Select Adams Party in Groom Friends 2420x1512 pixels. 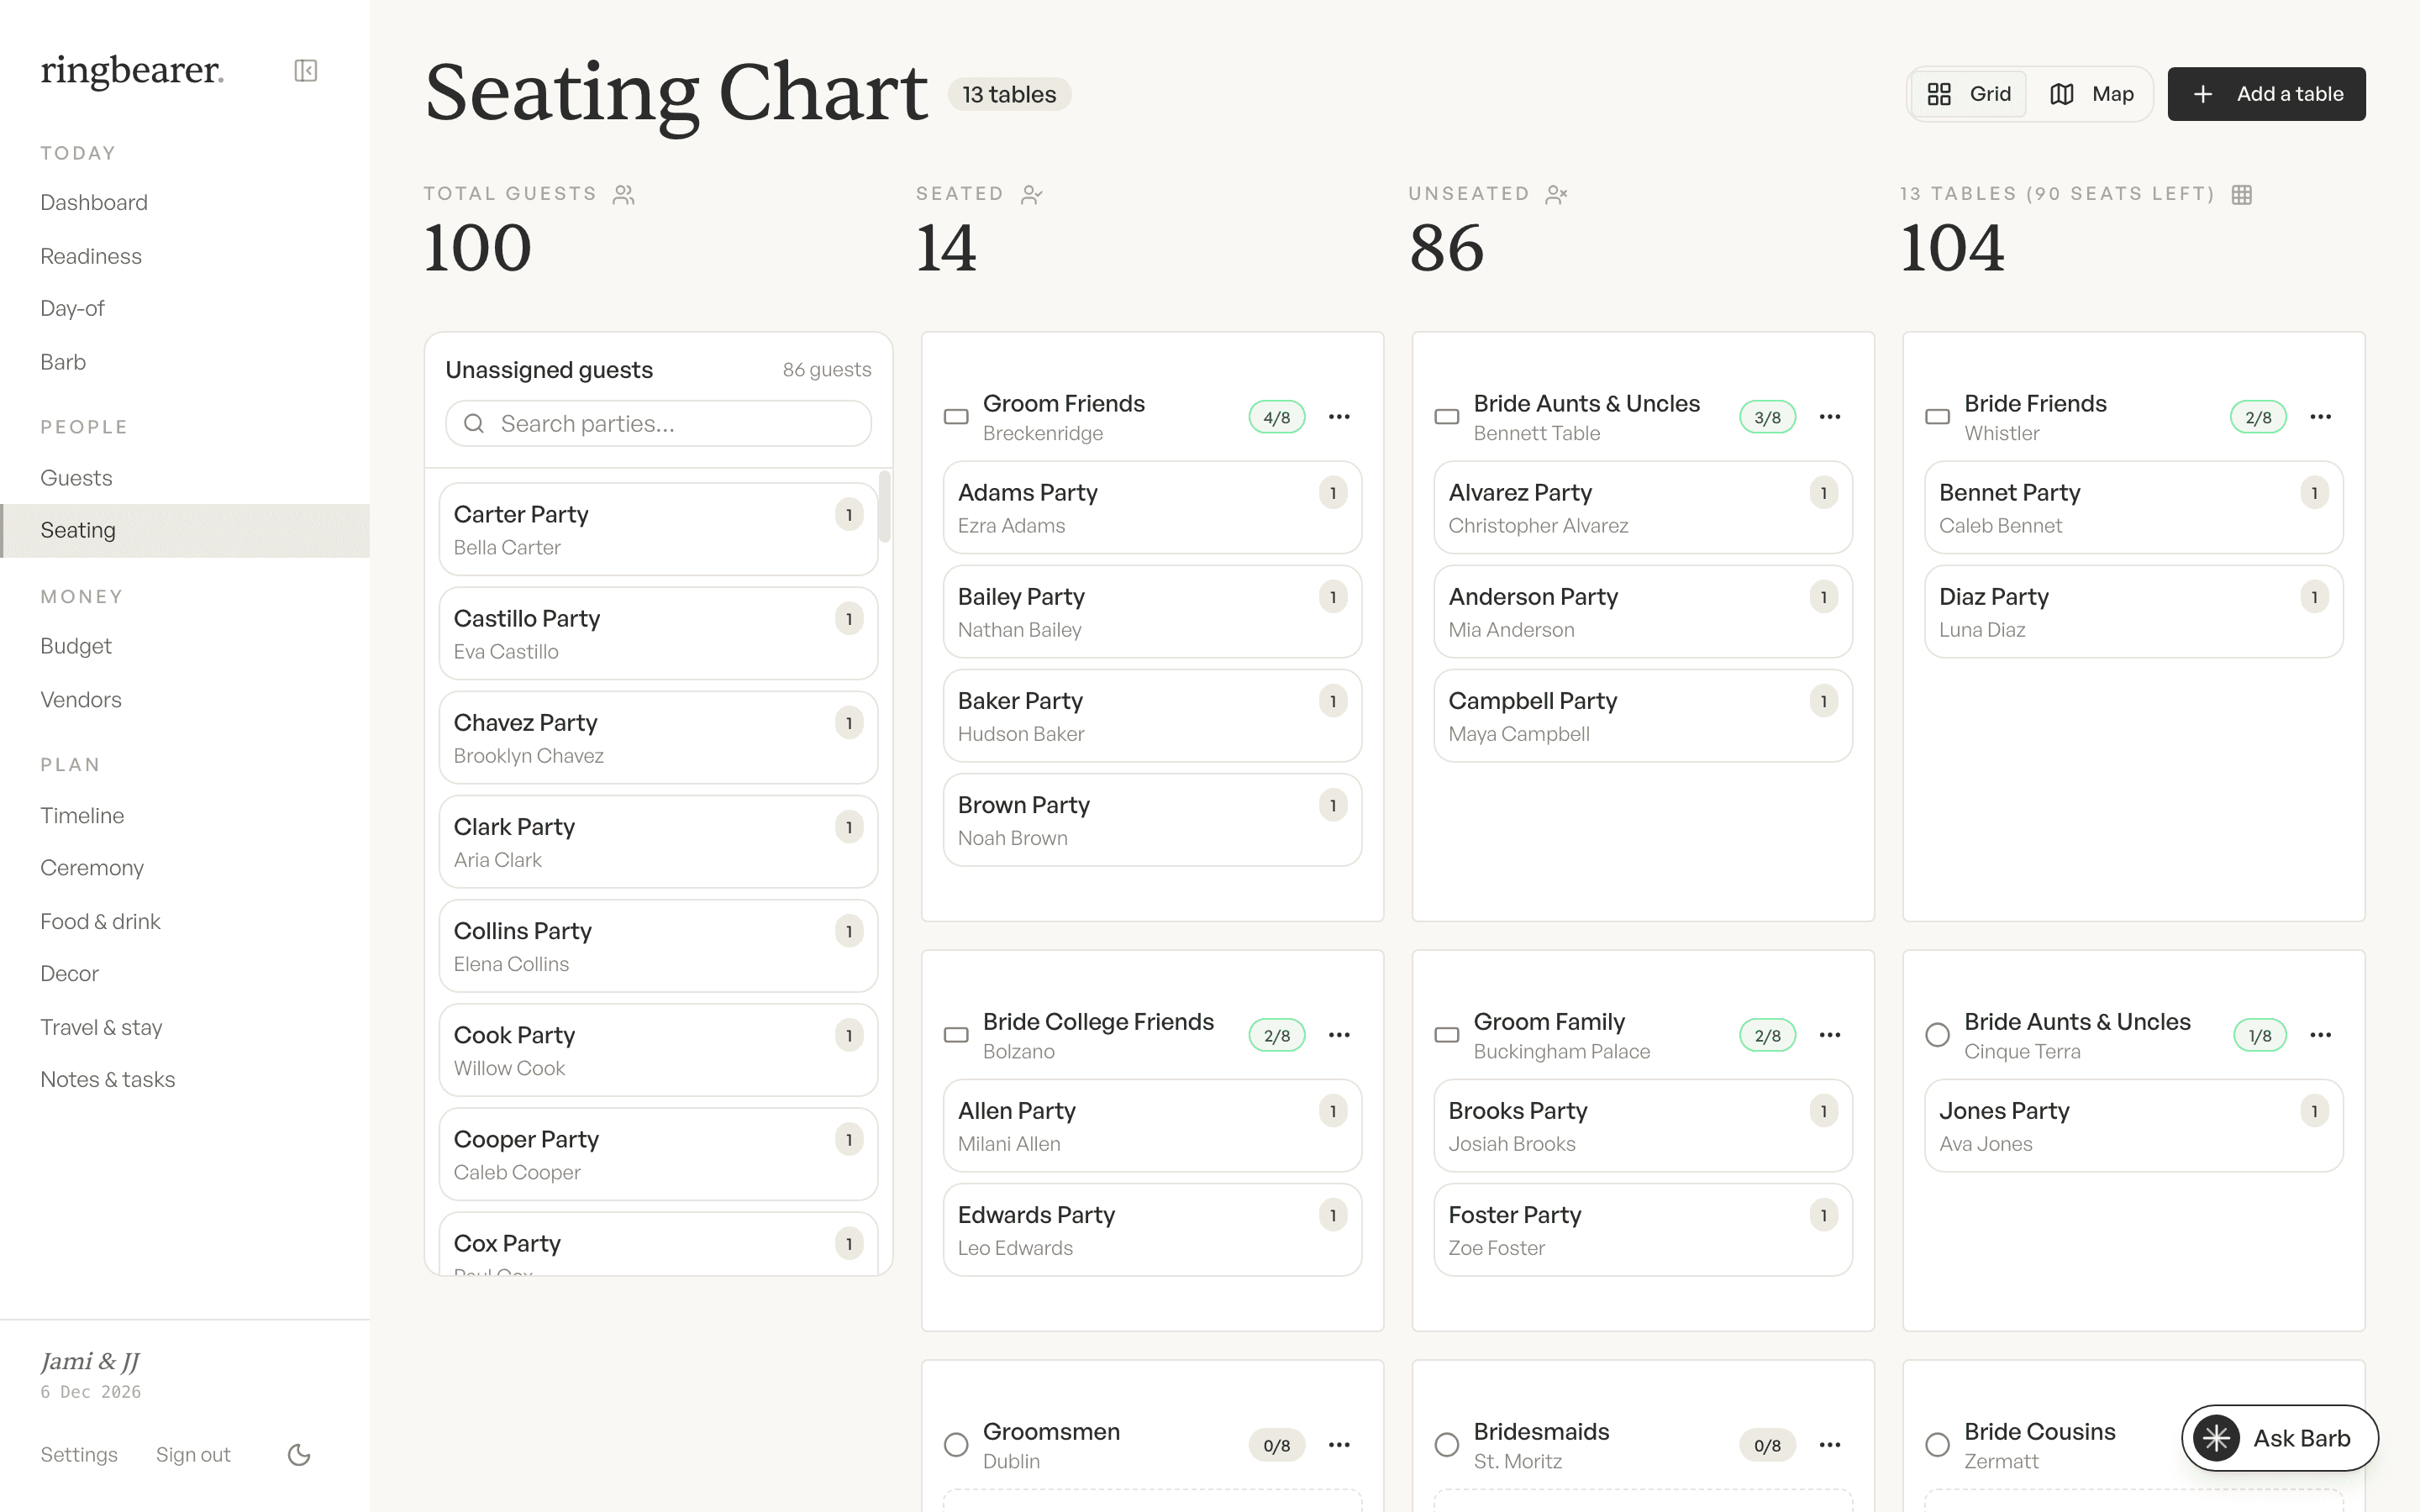1152,507
